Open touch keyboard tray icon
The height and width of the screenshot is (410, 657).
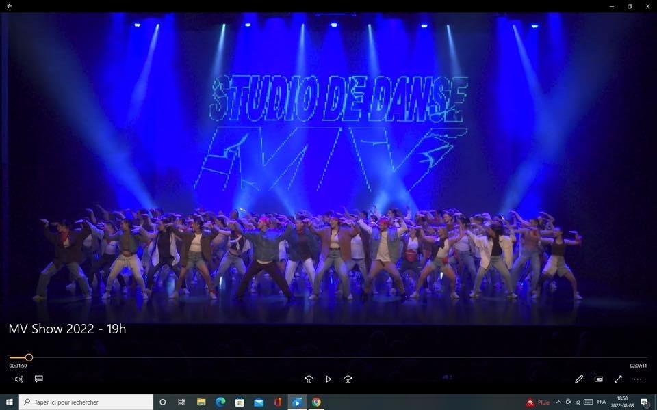(589, 402)
